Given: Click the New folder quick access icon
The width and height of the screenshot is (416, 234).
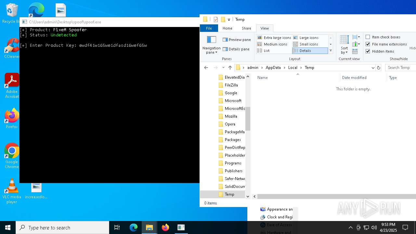Looking at the screenshot, I should (223, 19).
